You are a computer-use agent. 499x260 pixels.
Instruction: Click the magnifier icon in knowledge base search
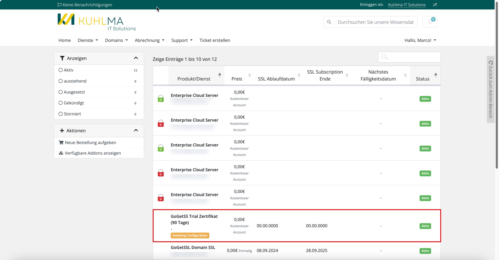coord(329,22)
